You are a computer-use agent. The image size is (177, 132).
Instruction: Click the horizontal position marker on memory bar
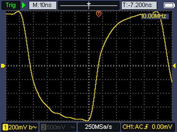[x=89, y=5]
